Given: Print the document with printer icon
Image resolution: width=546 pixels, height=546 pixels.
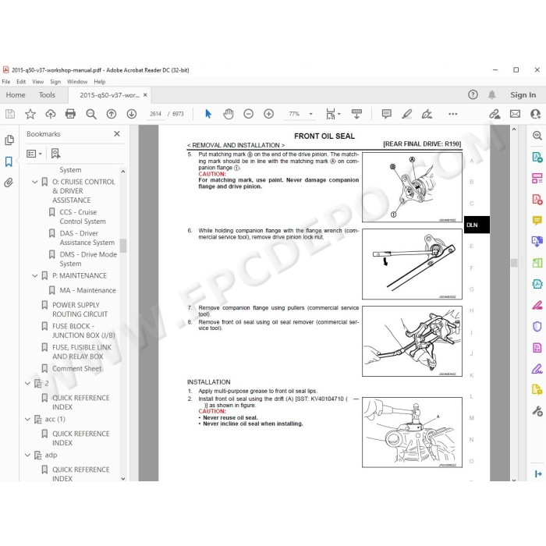Looking at the screenshot, I should coord(70,114).
